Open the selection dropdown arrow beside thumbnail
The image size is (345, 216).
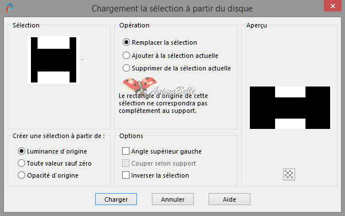coord(83,60)
